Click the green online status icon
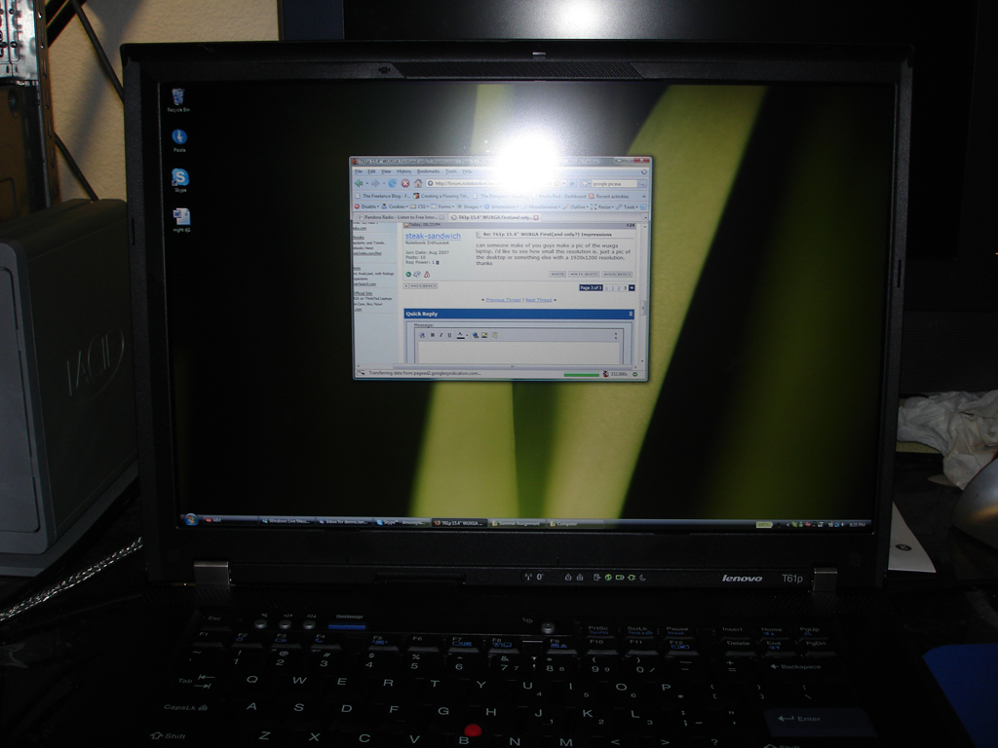Viewport: 998px width, 748px height. tap(408, 274)
